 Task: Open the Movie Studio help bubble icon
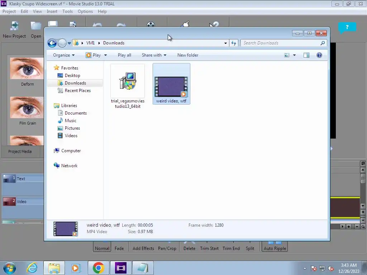[347, 27]
